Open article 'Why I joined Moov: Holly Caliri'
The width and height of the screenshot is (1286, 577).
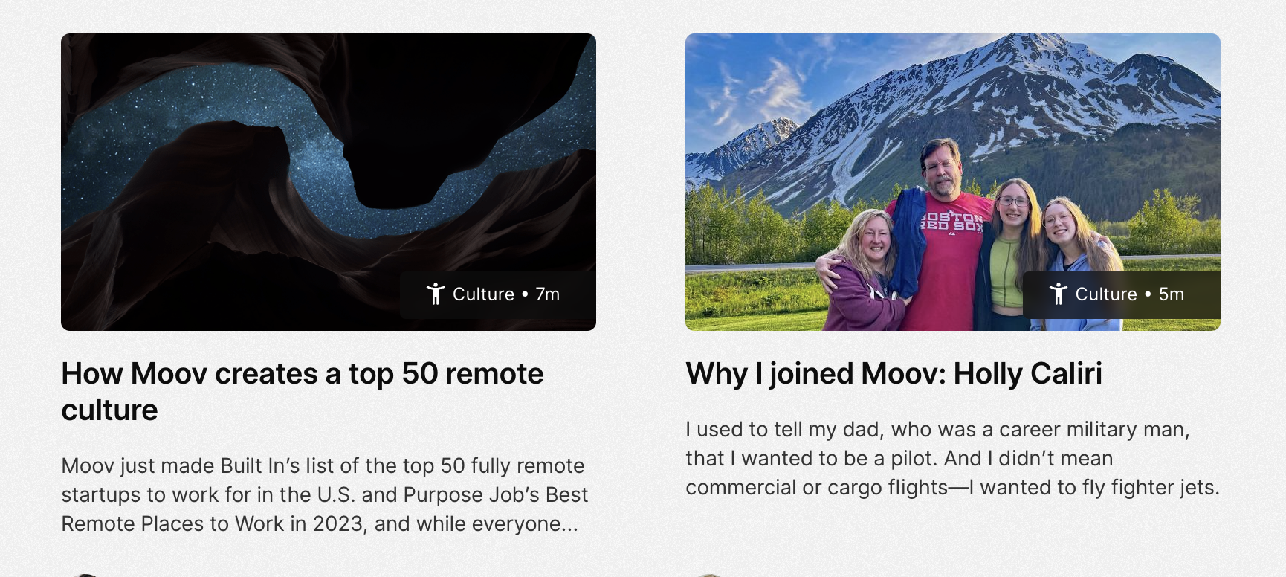point(894,374)
